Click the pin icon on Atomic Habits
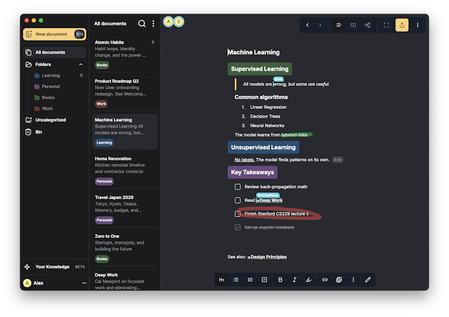 click(153, 43)
